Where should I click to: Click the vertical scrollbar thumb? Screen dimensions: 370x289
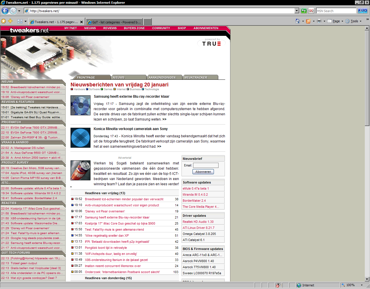pyautogui.click(x=367, y=78)
